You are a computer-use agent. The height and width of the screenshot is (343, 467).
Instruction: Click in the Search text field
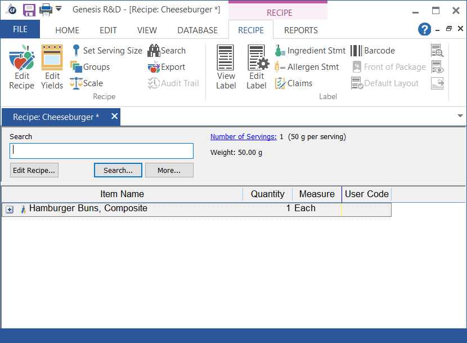point(101,151)
